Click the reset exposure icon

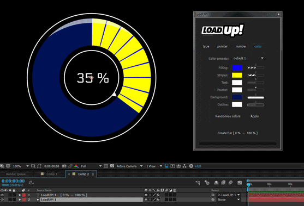191,166
